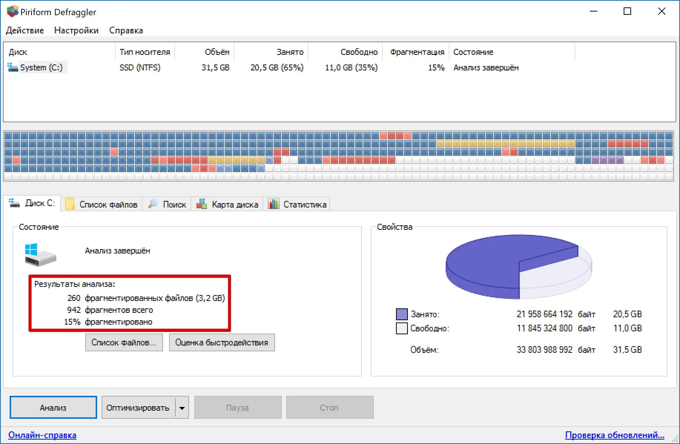Run Оценка быстродействия benchmark button
680x444 pixels.
coord(222,342)
